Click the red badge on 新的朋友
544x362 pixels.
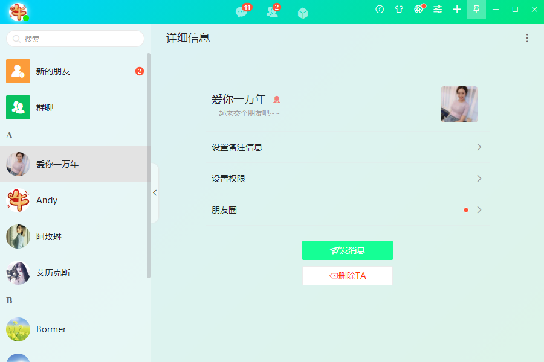[x=140, y=71]
